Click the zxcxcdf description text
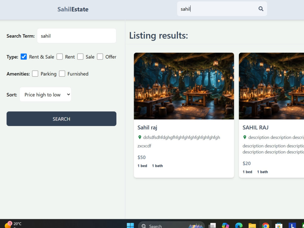The image size is (304, 228). [x=144, y=146]
